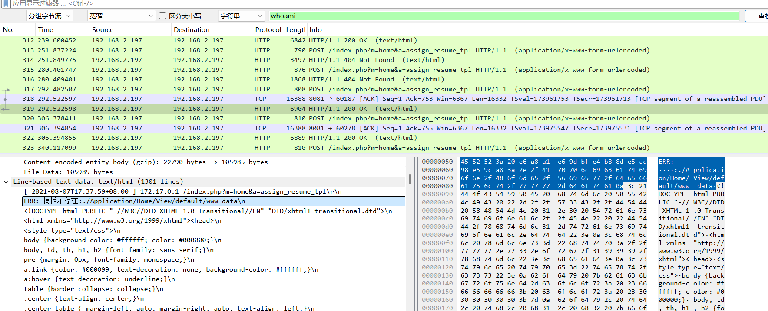This screenshot has height=311, width=768.
Task: Select the style type="text/css" line
Action: 73,230
